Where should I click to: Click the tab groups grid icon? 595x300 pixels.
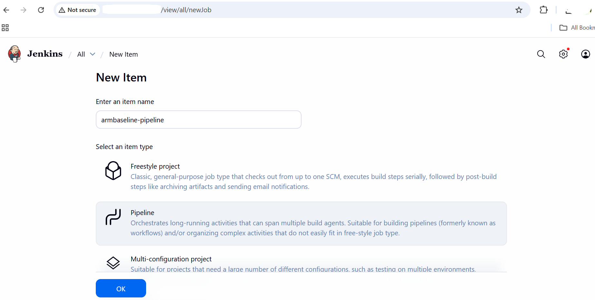point(5,28)
